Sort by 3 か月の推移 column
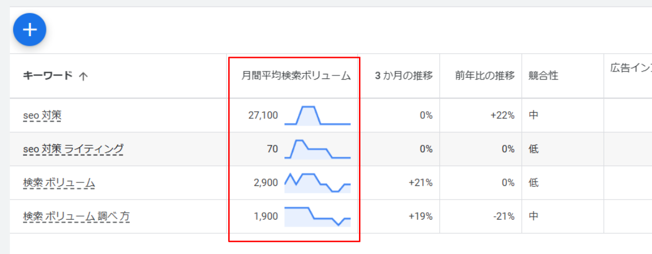The width and height of the screenshot is (652, 254). tap(404, 76)
